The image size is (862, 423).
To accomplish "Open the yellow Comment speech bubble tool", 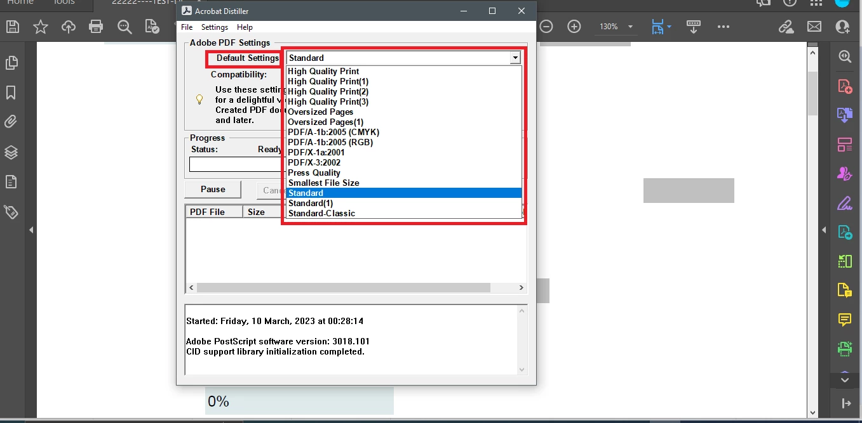I will [845, 319].
